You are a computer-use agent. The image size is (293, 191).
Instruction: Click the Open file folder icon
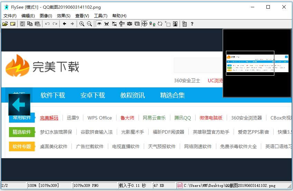point(5,24)
